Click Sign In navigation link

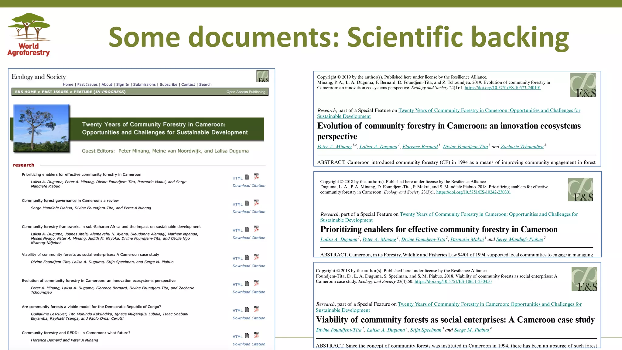tap(123, 84)
